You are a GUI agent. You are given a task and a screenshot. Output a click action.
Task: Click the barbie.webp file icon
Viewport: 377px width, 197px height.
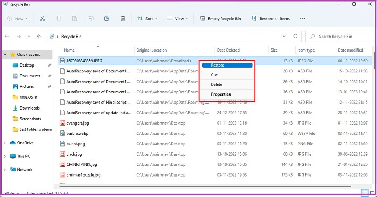tap(62, 133)
